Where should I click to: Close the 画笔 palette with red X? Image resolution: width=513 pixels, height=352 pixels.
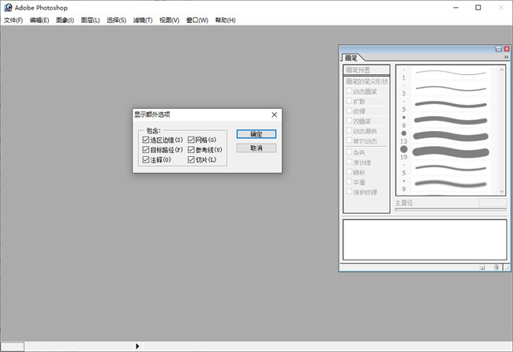[507, 49]
